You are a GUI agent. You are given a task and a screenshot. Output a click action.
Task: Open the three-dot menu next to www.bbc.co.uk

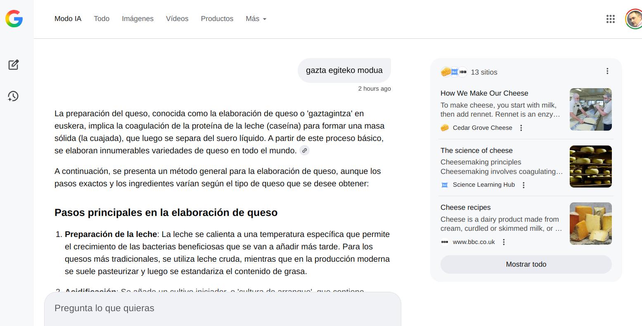coord(504,242)
